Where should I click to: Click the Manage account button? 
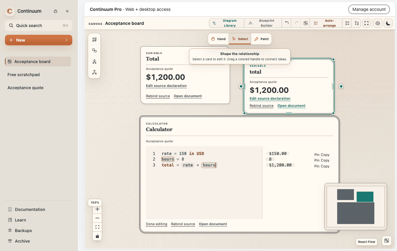(x=369, y=9)
